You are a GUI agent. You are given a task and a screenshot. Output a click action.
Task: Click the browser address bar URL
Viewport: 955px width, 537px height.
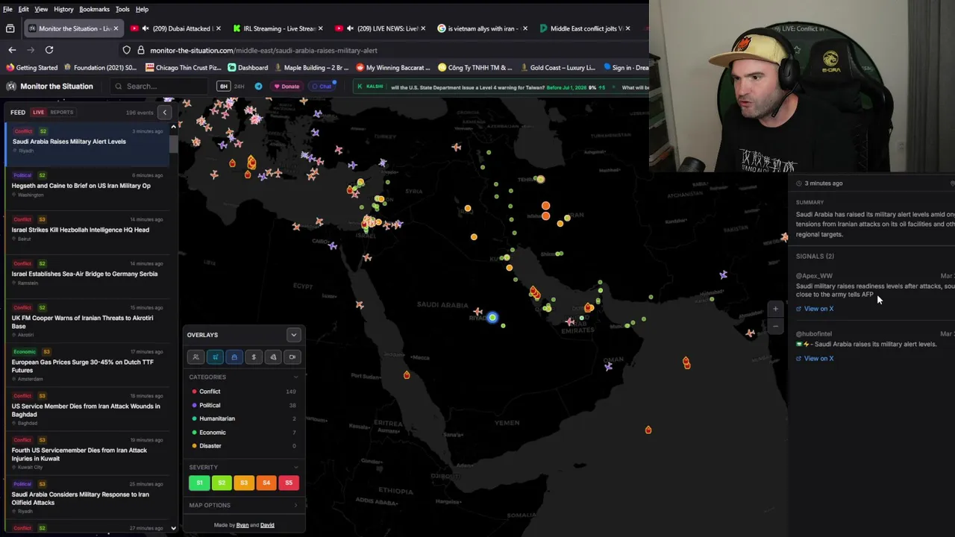(x=263, y=50)
